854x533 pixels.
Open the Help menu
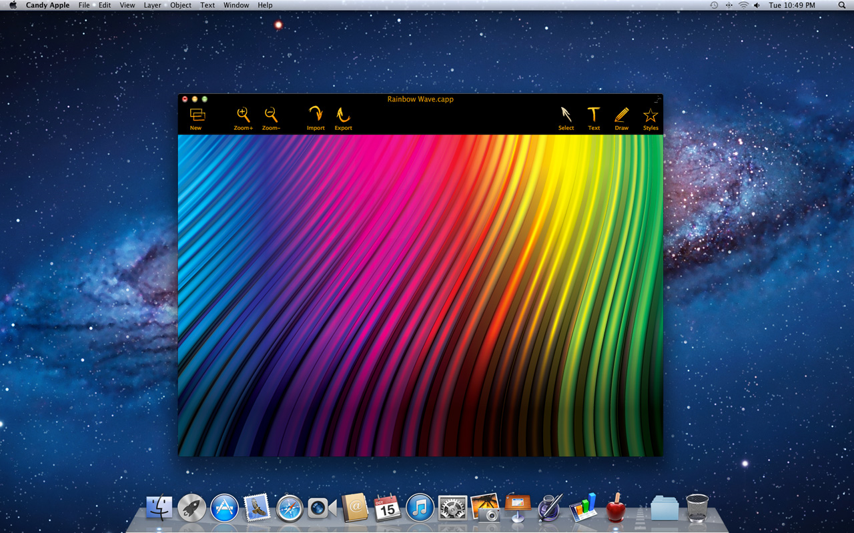click(265, 5)
